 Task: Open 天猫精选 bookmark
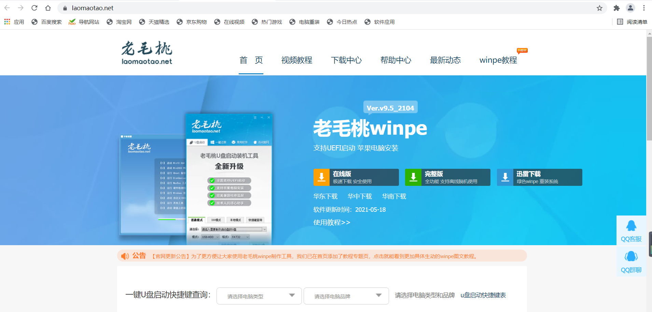coord(154,22)
